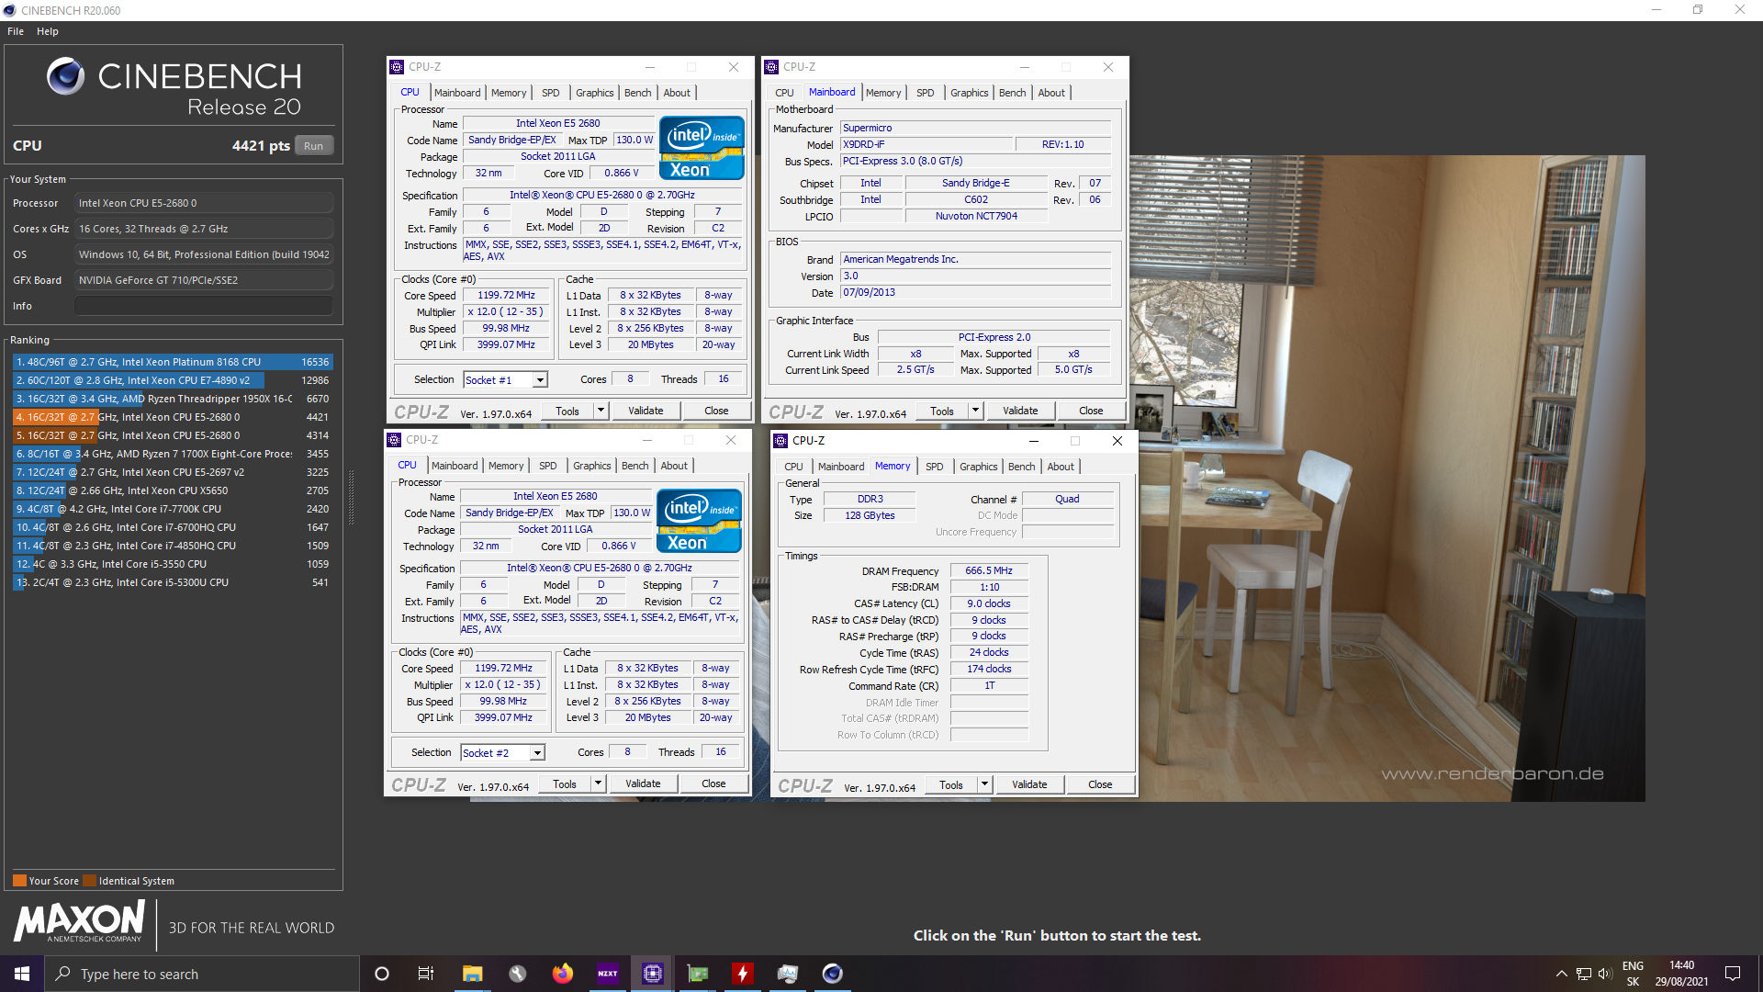Click Validate in top-right CPU-Z Mainboard window

coord(1020,411)
